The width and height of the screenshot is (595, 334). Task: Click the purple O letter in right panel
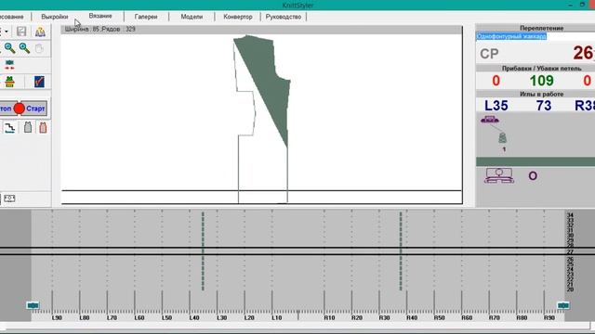click(x=533, y=175)
